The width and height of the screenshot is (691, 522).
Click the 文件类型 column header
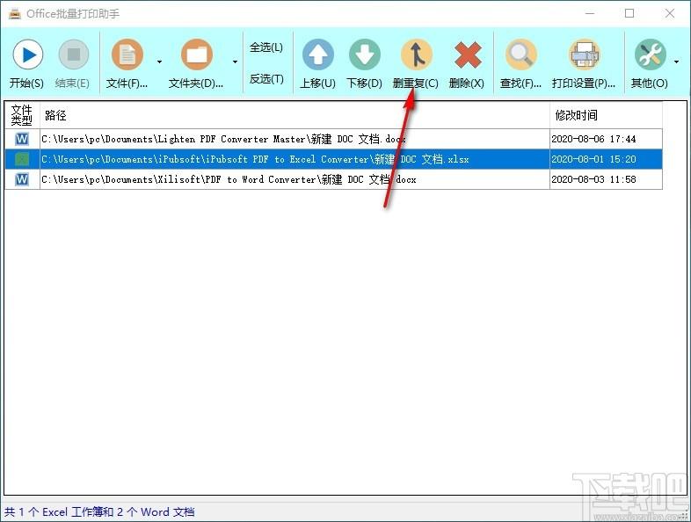pos(22,115)
